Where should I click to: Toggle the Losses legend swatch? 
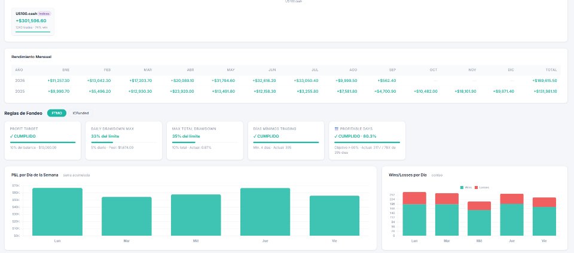coord(477,187)
